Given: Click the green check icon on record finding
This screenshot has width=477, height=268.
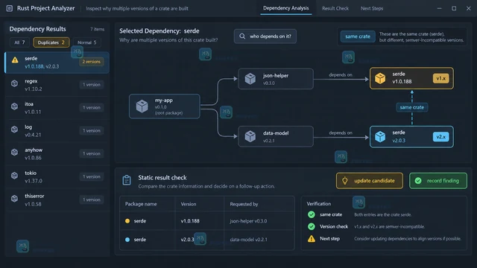Looking at the screenshot, I should [x=418, y=181].
